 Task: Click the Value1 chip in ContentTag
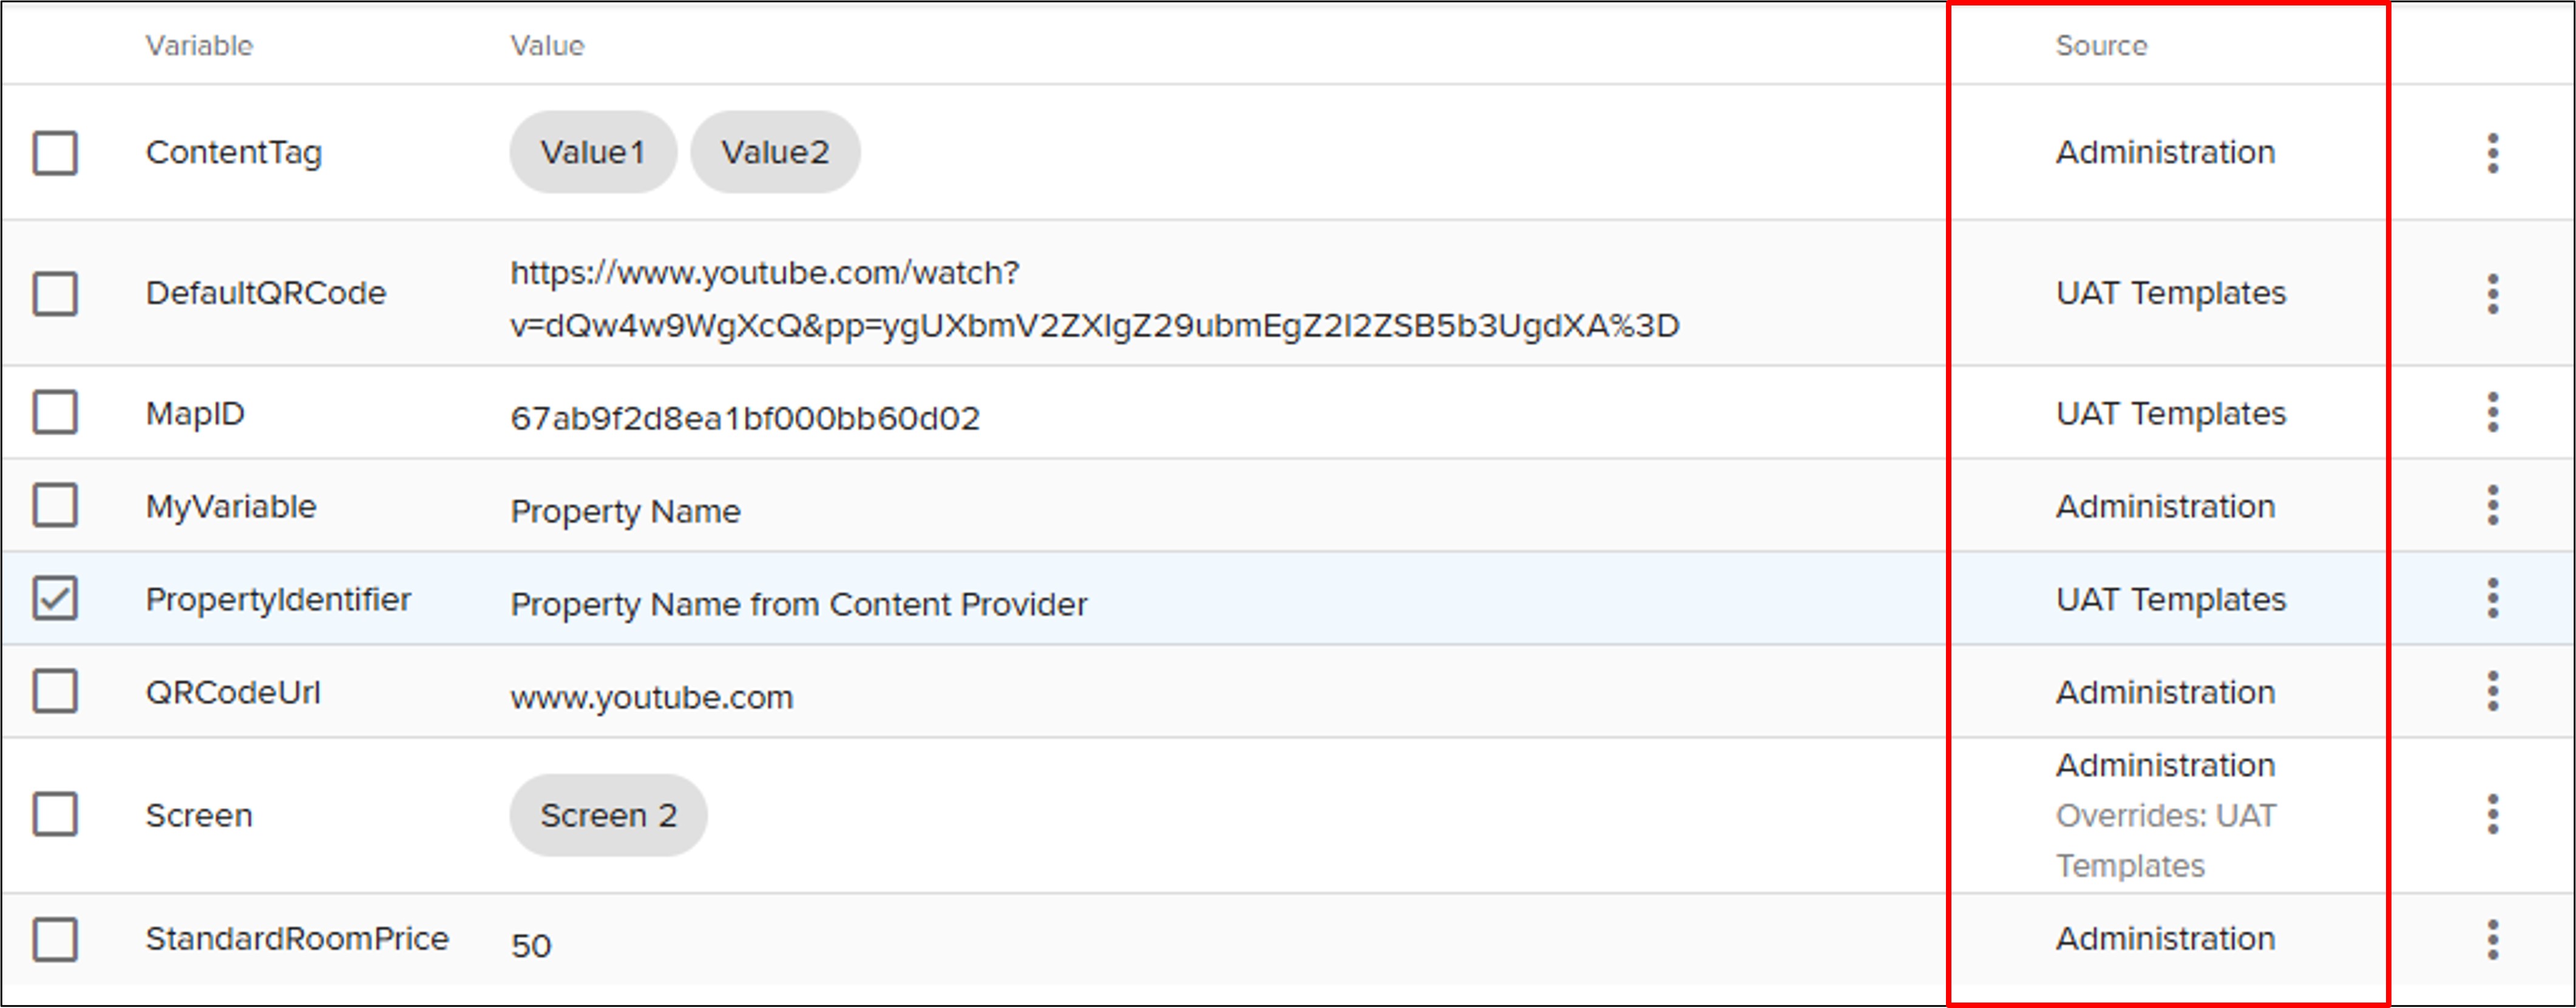tap(593, 152)
